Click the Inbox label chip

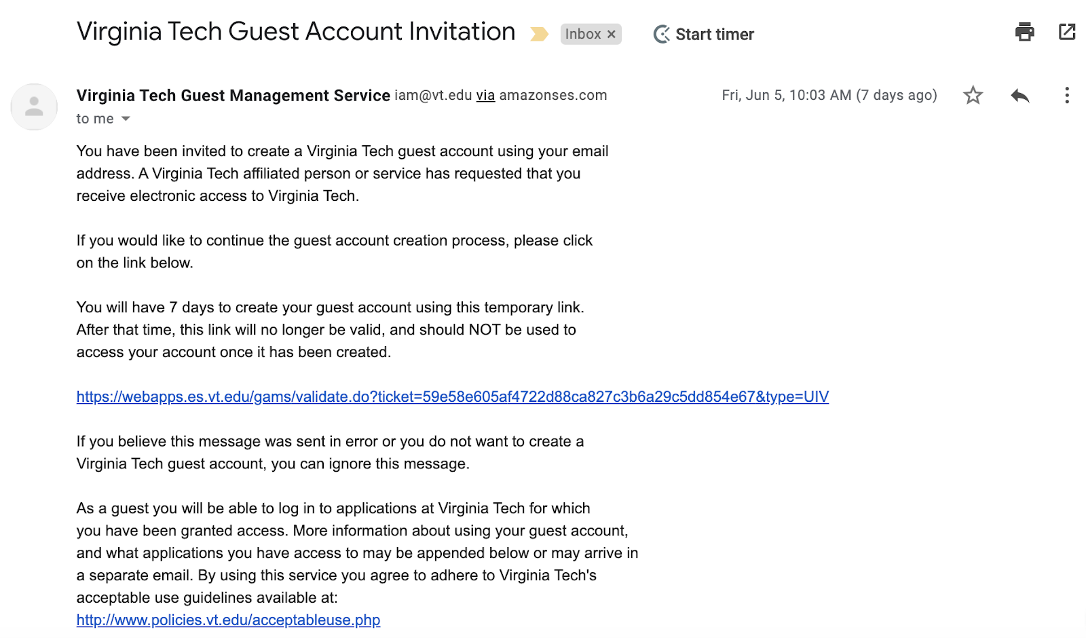[x=583, y=34]
